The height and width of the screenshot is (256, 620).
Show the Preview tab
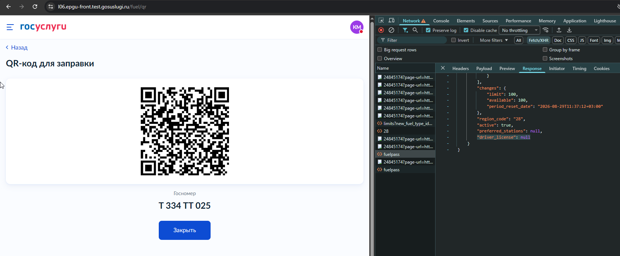[x=507, y=68]
